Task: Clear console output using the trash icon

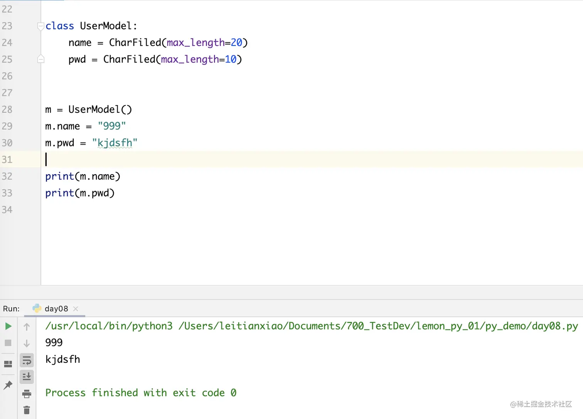Action: coord(27,410)
